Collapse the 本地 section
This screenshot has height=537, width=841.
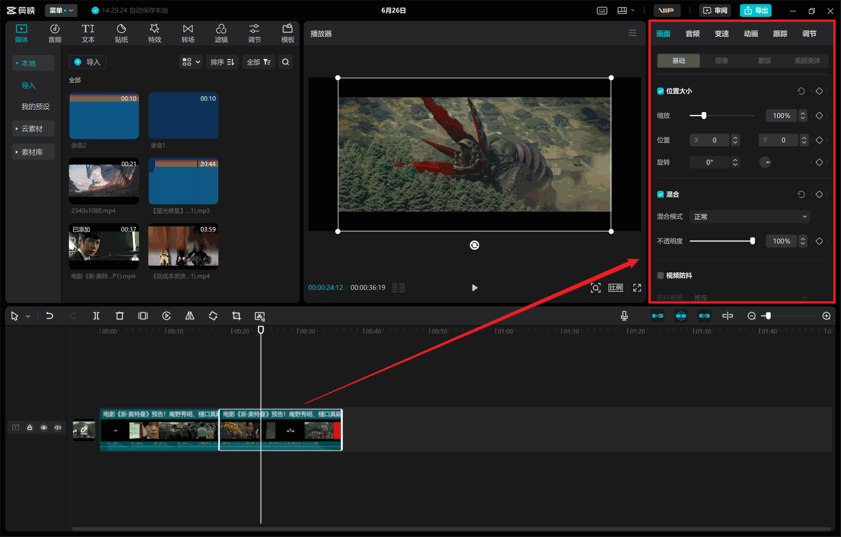click(x=33, y=63)
